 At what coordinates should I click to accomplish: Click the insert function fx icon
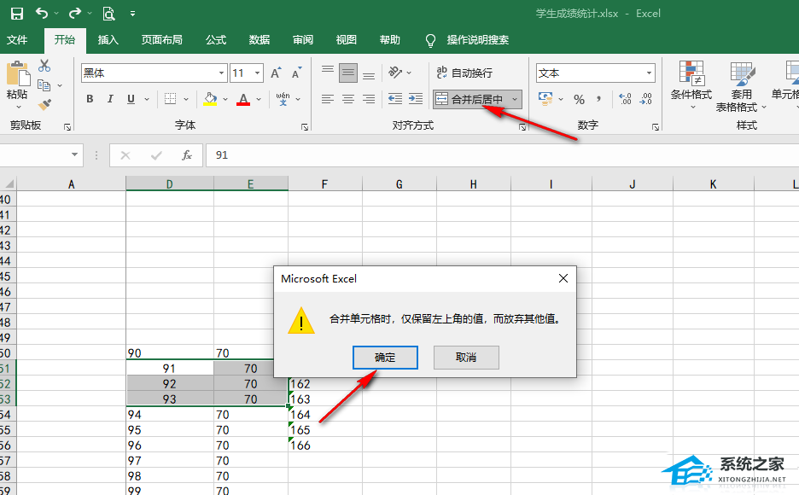(x=186, y=155)
